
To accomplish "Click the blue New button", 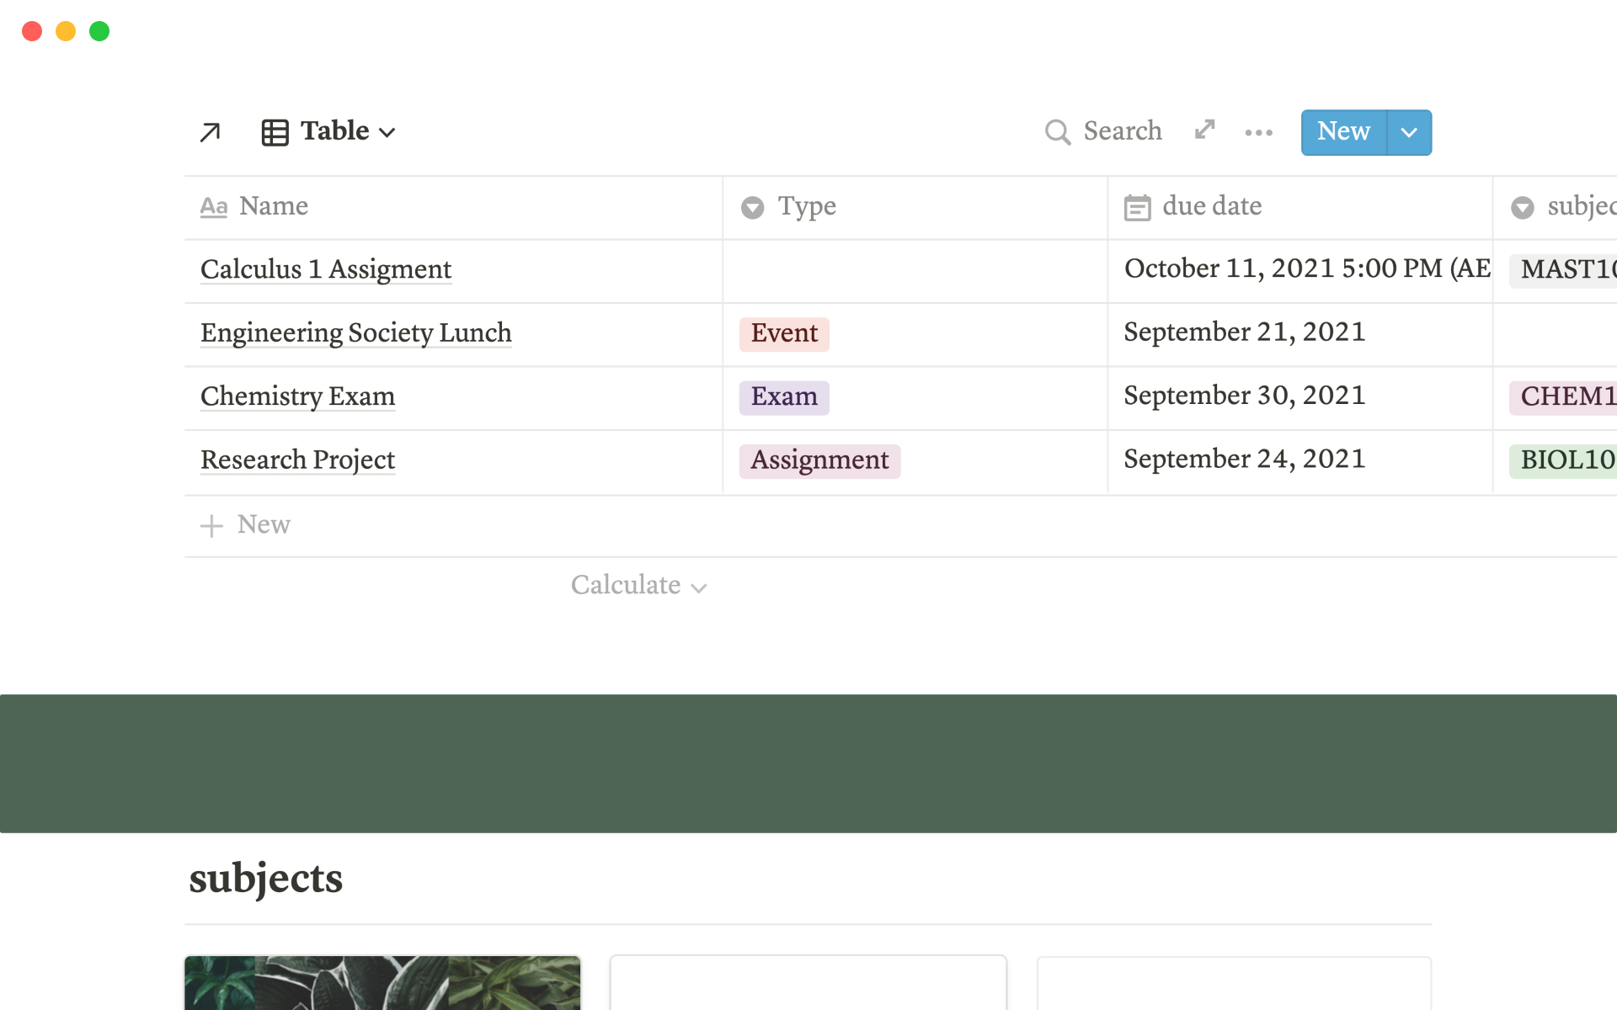I will tap(1342, 132).
